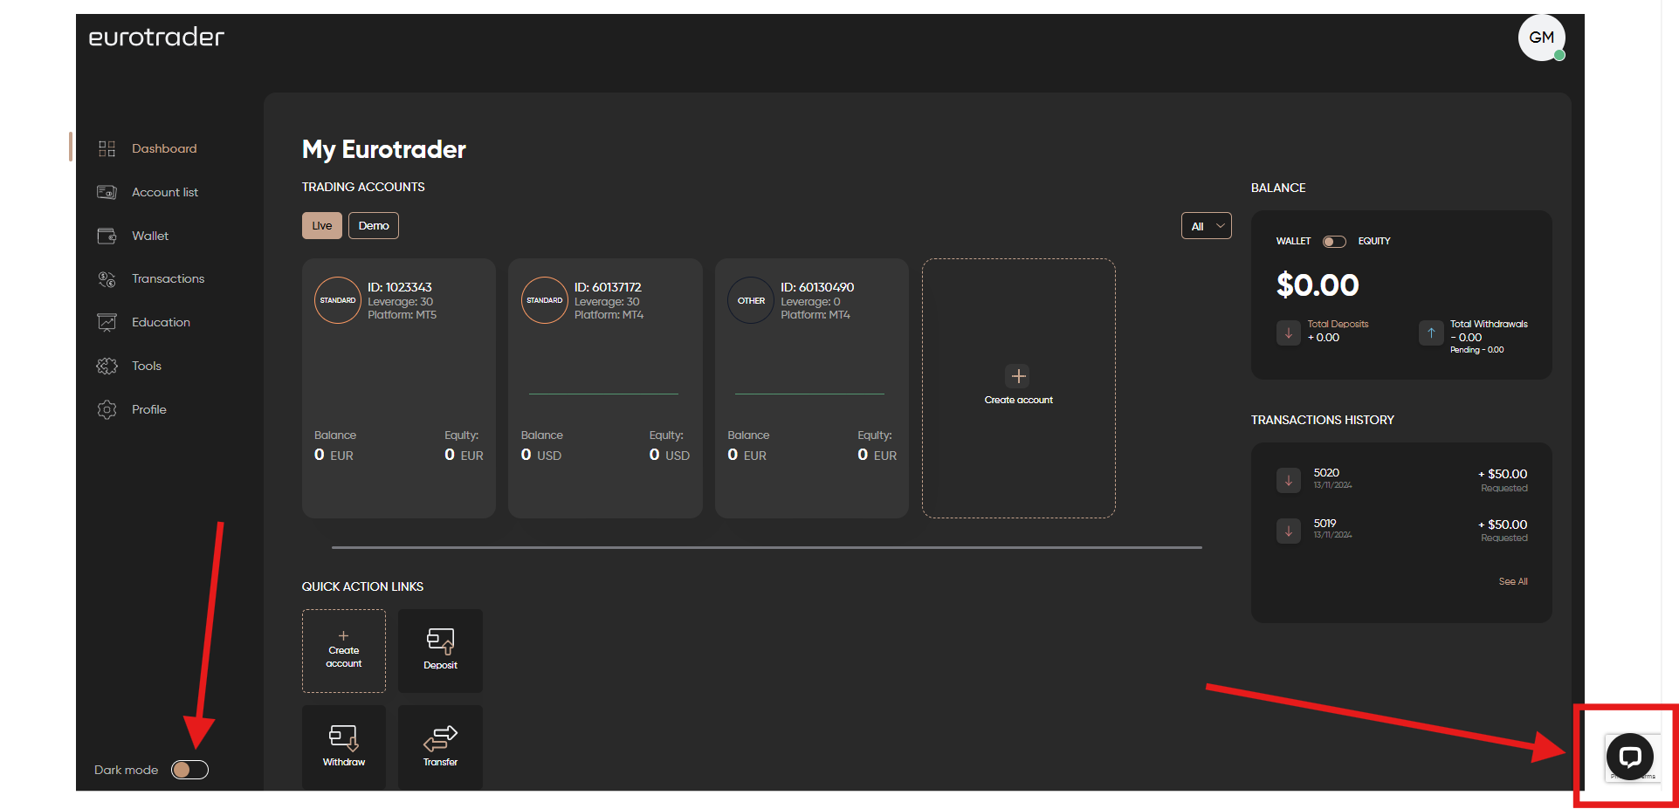
Task: Click the Withdraw label in quick actions
Action: pyautogui.click(x=344, y=762)
